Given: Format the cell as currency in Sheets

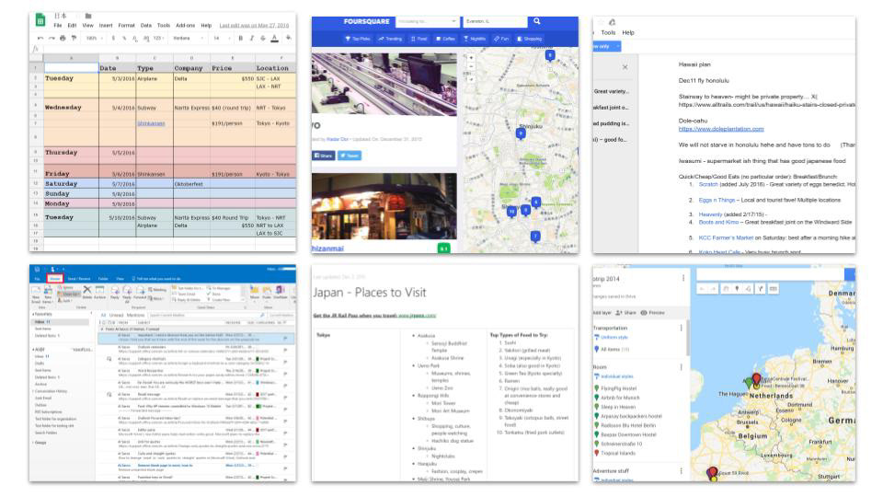Looking at the screenshot, I should 114,39.
